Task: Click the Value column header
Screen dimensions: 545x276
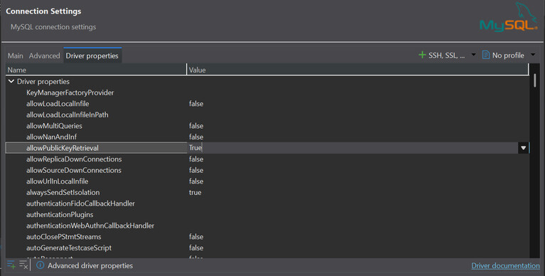Action: [x=357, y=70]
